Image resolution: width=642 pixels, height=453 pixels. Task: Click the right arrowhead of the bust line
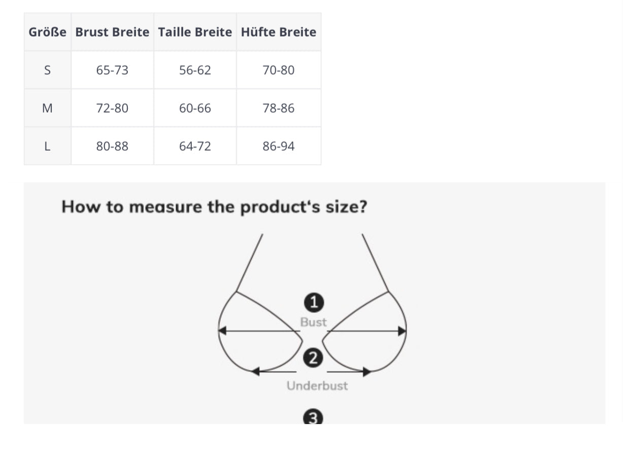(402, 331)
